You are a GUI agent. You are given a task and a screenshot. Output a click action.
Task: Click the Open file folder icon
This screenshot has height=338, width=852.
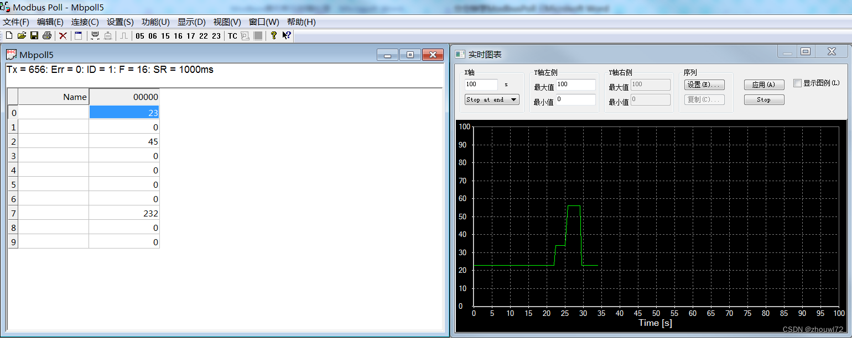(22, 36)
